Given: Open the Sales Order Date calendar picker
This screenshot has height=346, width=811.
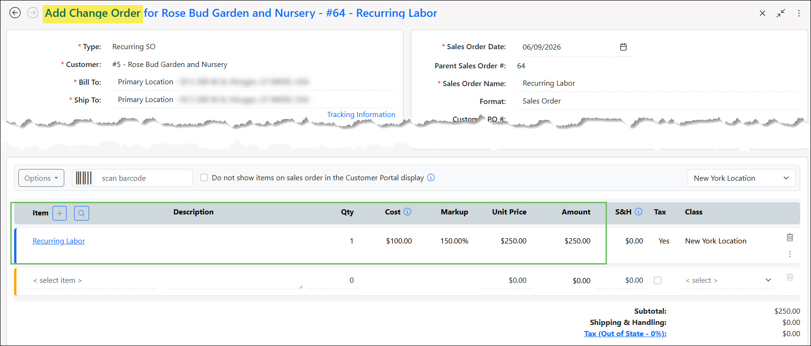Looking at the screenshot, I should coord(623,47).
